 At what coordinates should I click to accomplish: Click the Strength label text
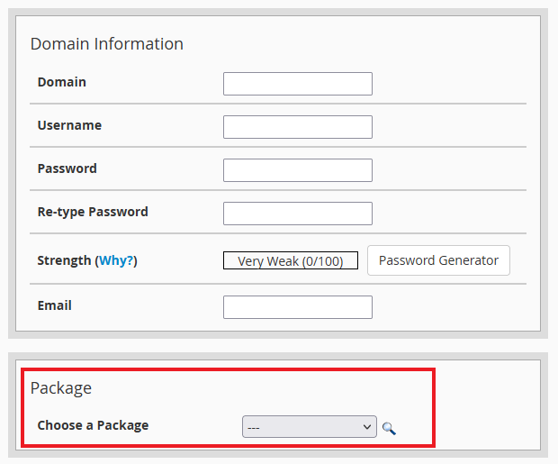click(64, 260)
